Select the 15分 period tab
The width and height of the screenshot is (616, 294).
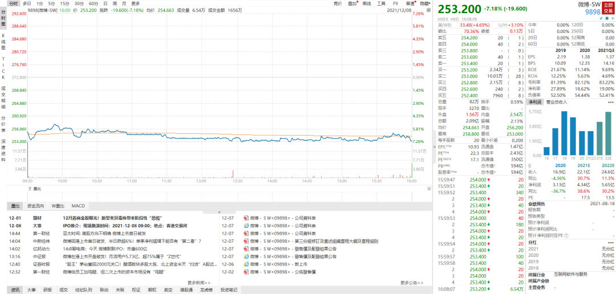[64, 3]
